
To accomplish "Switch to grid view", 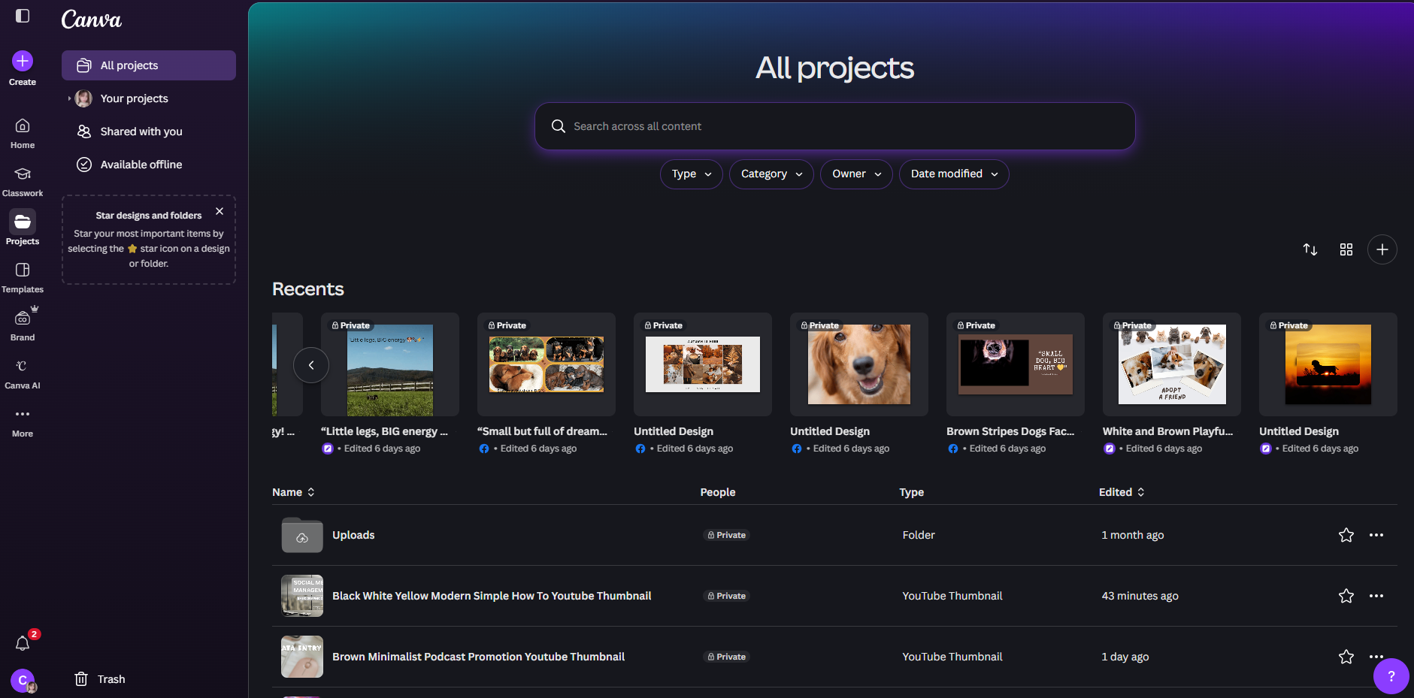I will (x=1346, y=249).
